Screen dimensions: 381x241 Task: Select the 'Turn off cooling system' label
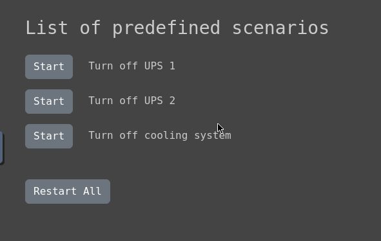[160, 136]
